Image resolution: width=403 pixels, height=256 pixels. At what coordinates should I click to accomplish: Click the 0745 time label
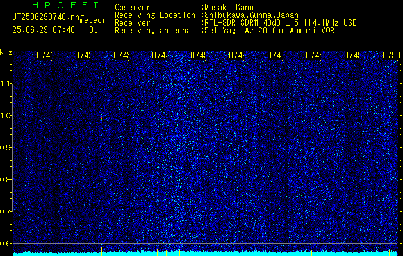pos(198,55)
